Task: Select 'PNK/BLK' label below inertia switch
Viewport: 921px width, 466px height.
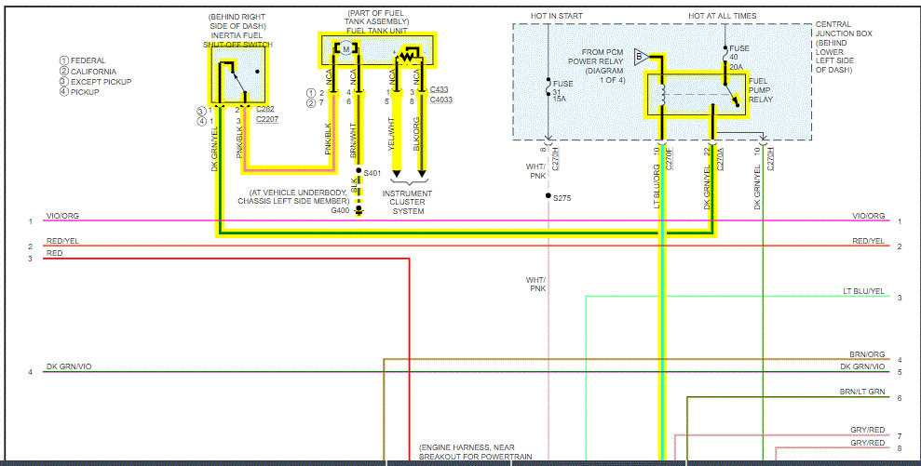Action: coord(238,142)
